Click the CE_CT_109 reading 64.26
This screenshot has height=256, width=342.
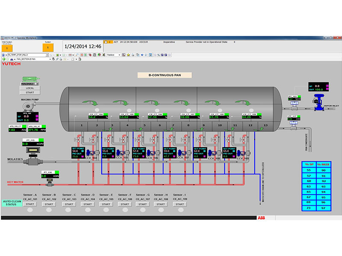[247, 117]
